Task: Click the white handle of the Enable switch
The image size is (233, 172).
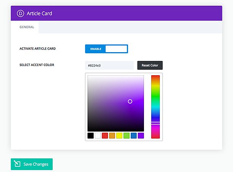Action: 116,49
